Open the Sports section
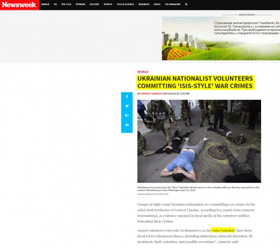Screen dimensions: 280x248 (x=108, y=4)
